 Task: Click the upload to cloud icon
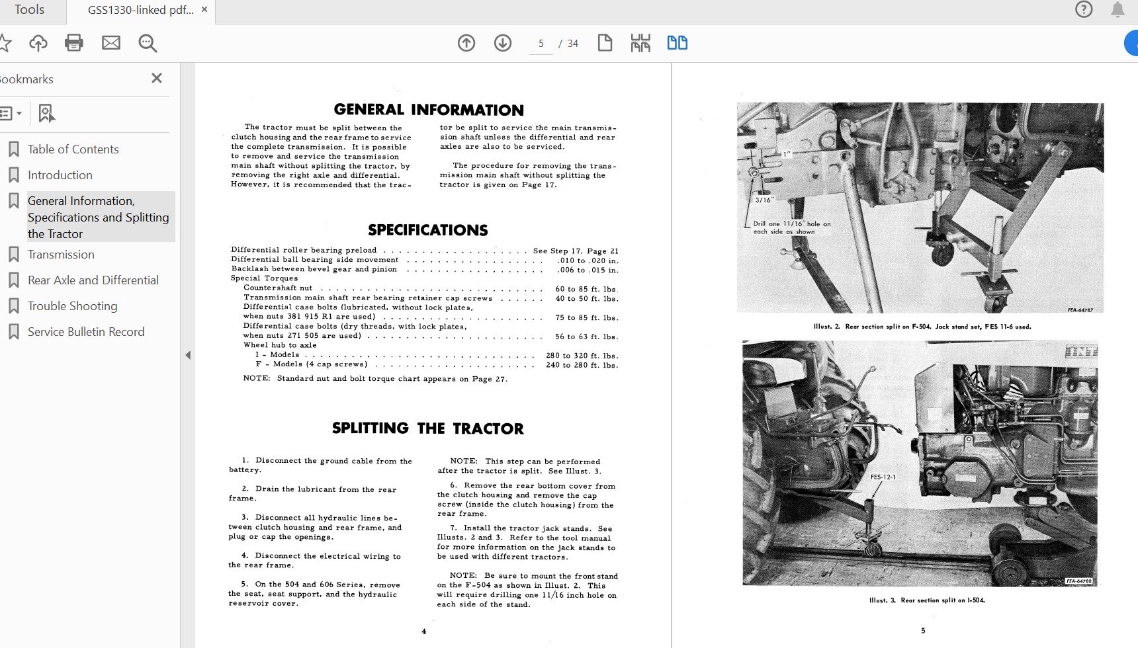38,44
